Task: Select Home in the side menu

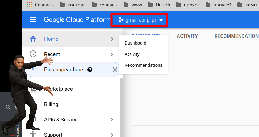Action: pyautogui.click(x=73, y=39)
